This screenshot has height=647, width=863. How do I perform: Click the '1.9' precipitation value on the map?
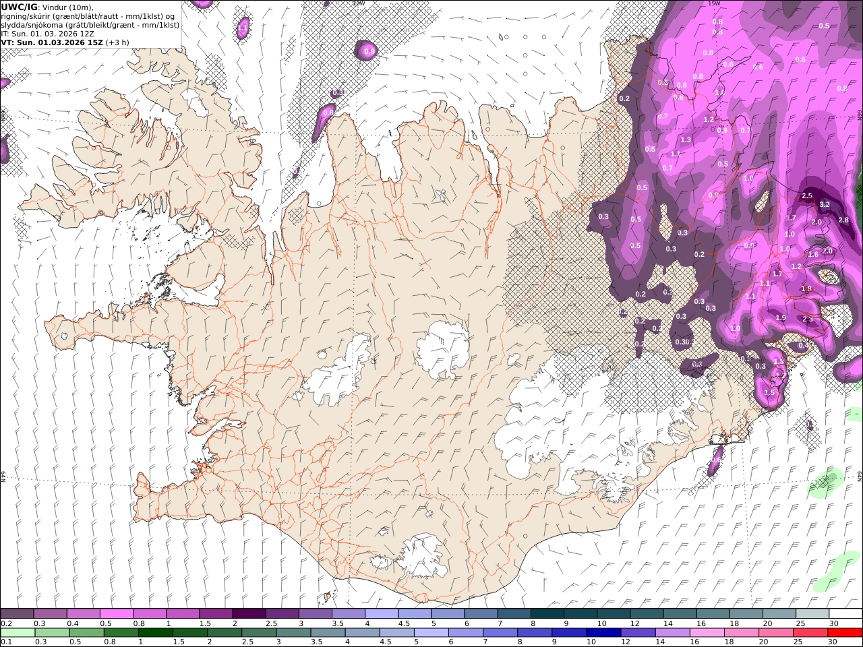click(781, 318)
